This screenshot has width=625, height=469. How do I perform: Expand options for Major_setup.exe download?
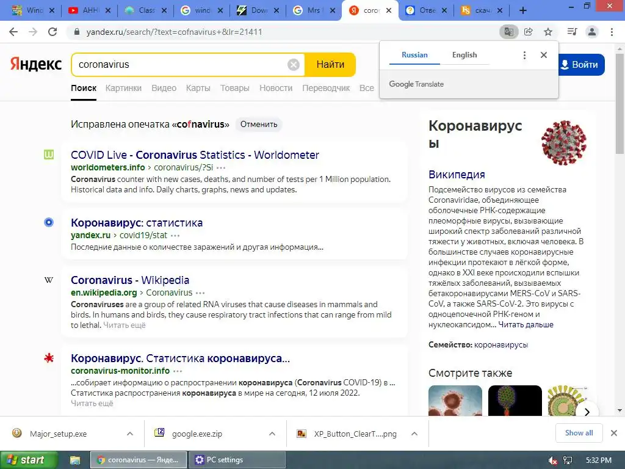(130, 434)
